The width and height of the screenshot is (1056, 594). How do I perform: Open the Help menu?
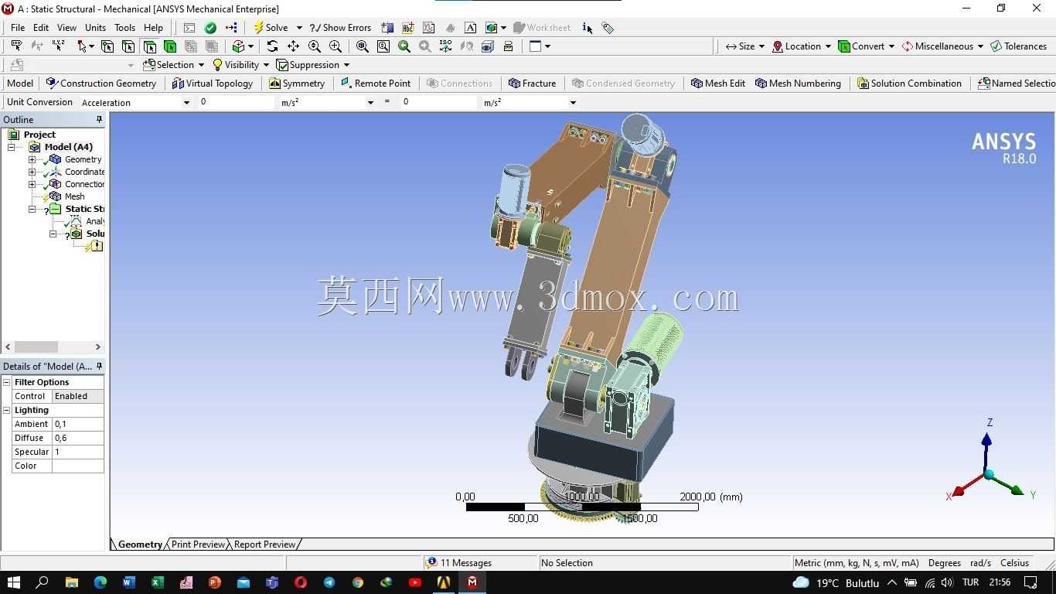click(x=153, y=28)
